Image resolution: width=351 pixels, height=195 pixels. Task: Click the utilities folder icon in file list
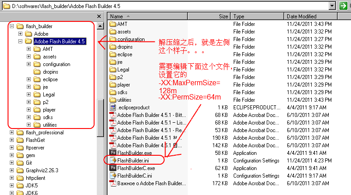tap(113, 100)
